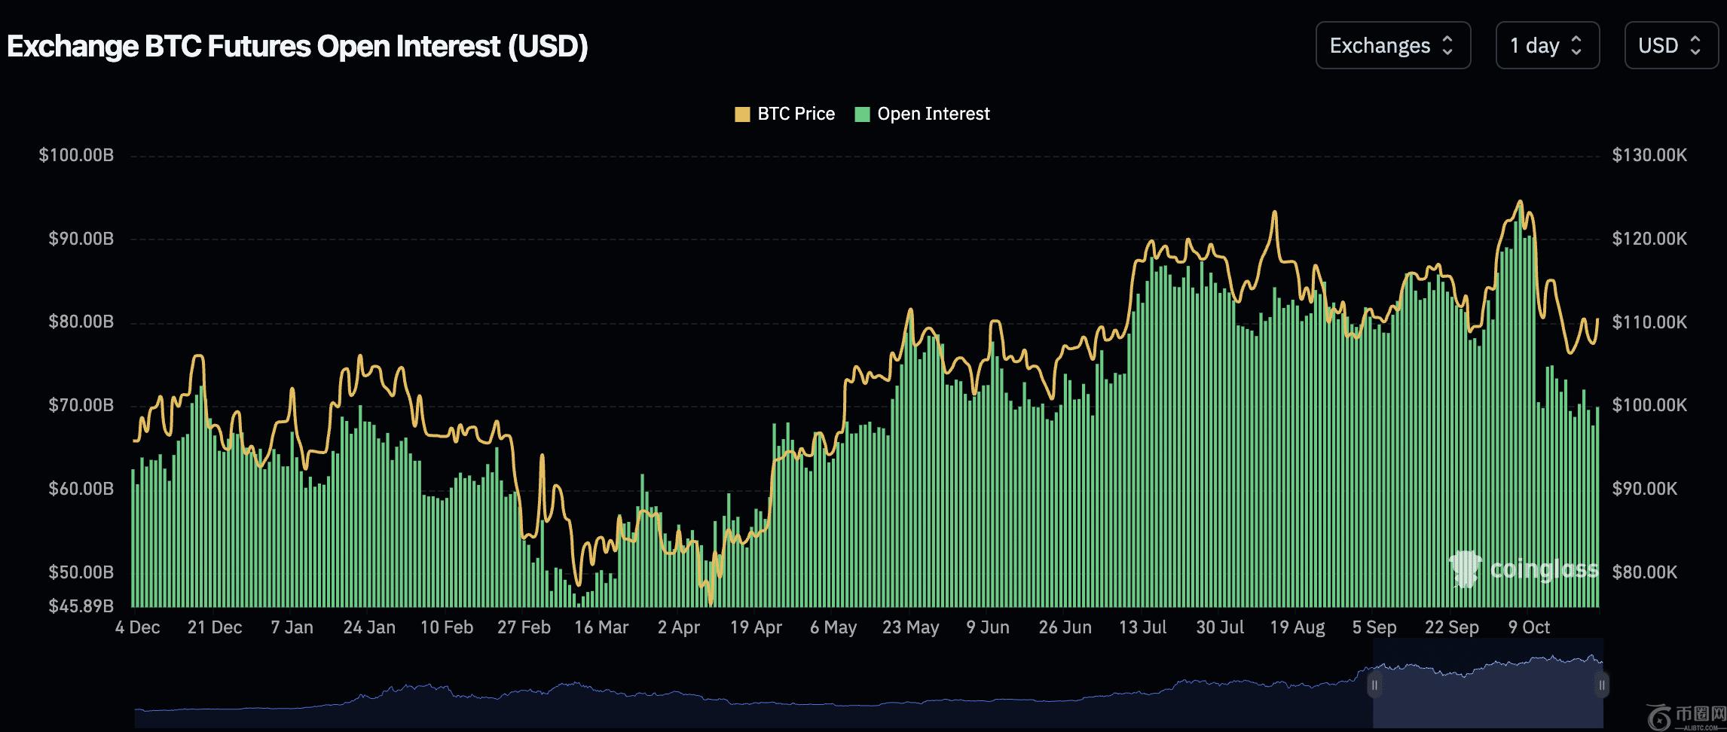
Task: Toggle the Open Interest series label
Action: pyautogui.click(x=933, y=114)
